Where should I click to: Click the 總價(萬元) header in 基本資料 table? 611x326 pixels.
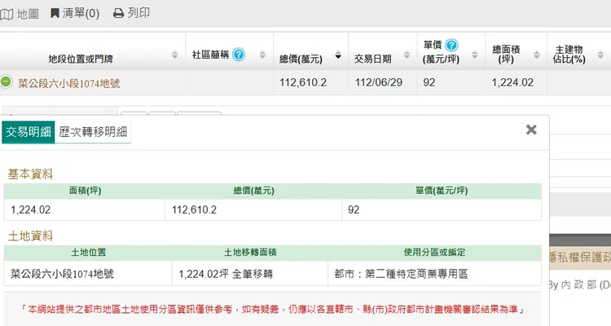[x=253, y=191]
